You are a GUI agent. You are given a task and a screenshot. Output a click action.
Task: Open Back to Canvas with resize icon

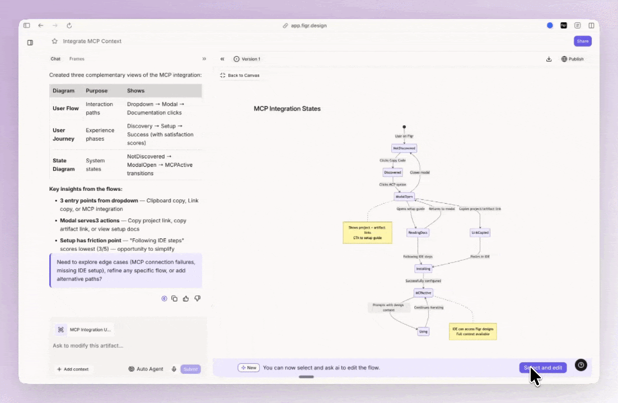click(240, 75)
